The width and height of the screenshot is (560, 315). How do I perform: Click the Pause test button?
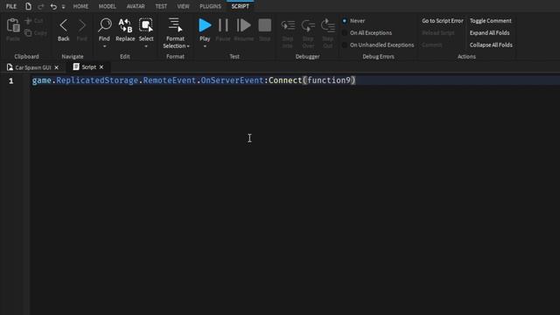[223, 25]
